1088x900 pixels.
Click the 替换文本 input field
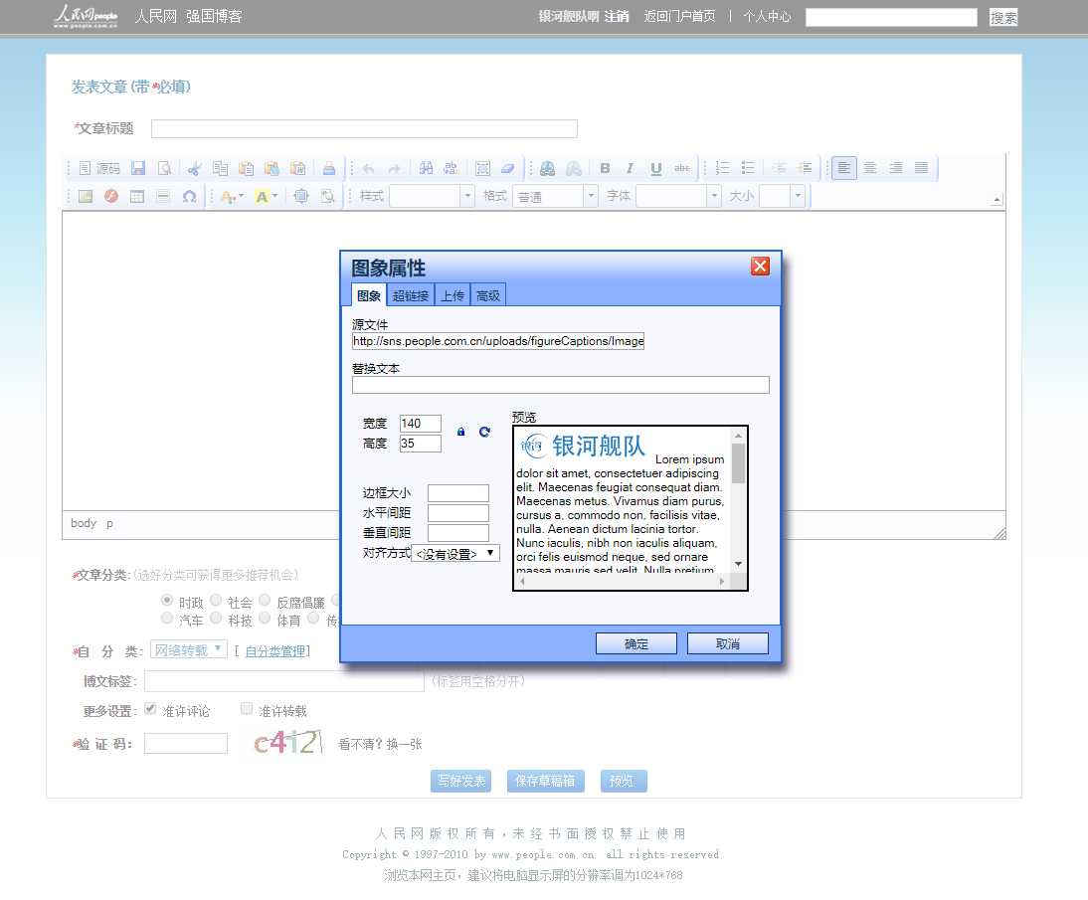click(560, 385)
